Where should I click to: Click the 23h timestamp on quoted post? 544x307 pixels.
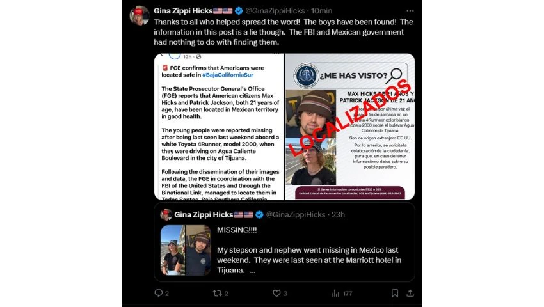click(x=338, y=215)
